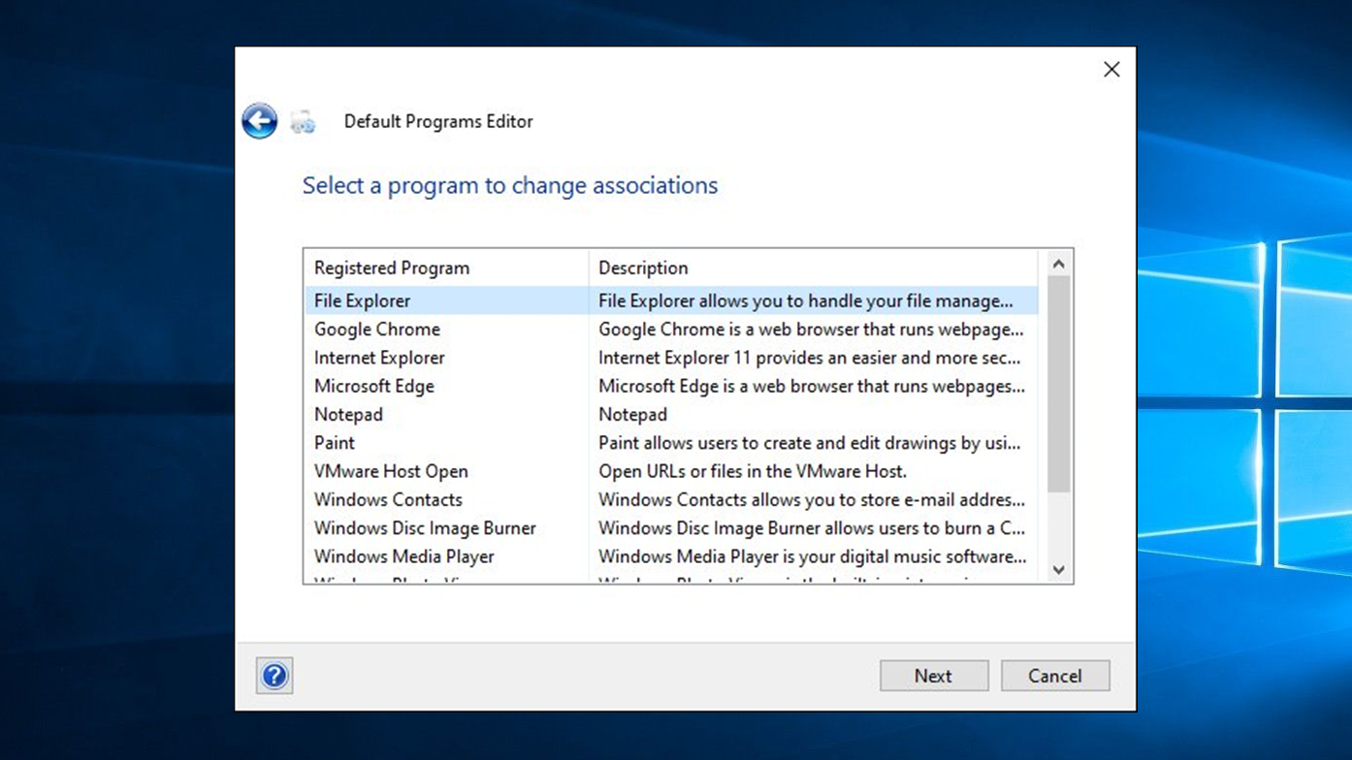The height and width of the screenshot is (760, 1352).
Task: Click 'Notepad' in the Description column
Action: pyautogui.click(x=632, y=415)
